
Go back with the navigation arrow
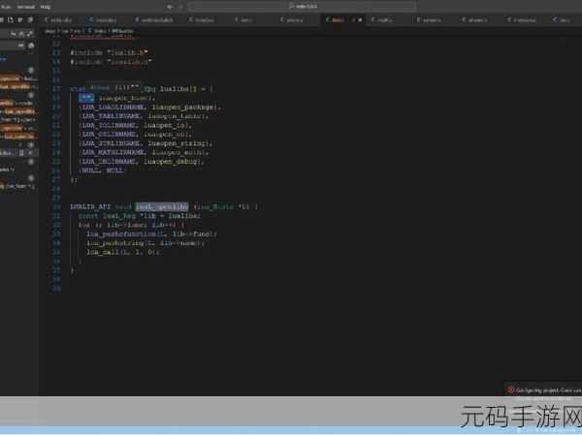point(170,7)
